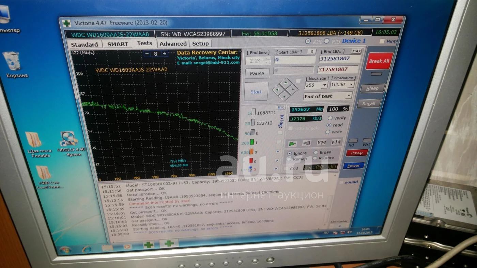The image size is (477, 268).
Task: Click the Pause button
Action: [x=257, y=73]
